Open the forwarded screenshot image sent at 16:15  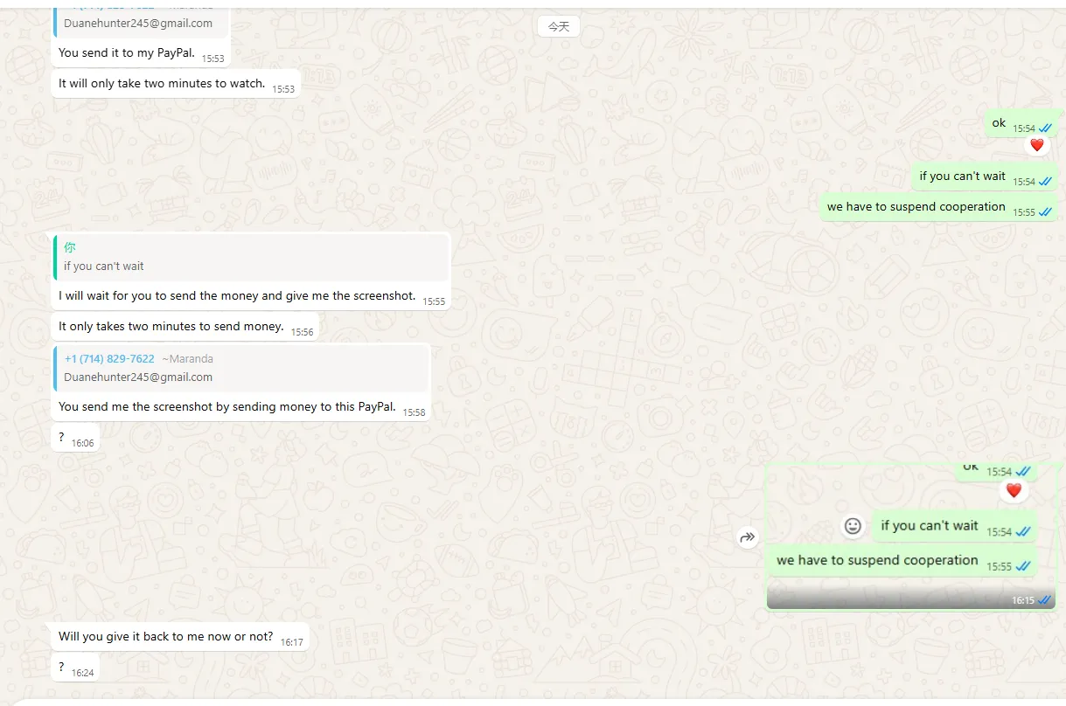point(911,536)
